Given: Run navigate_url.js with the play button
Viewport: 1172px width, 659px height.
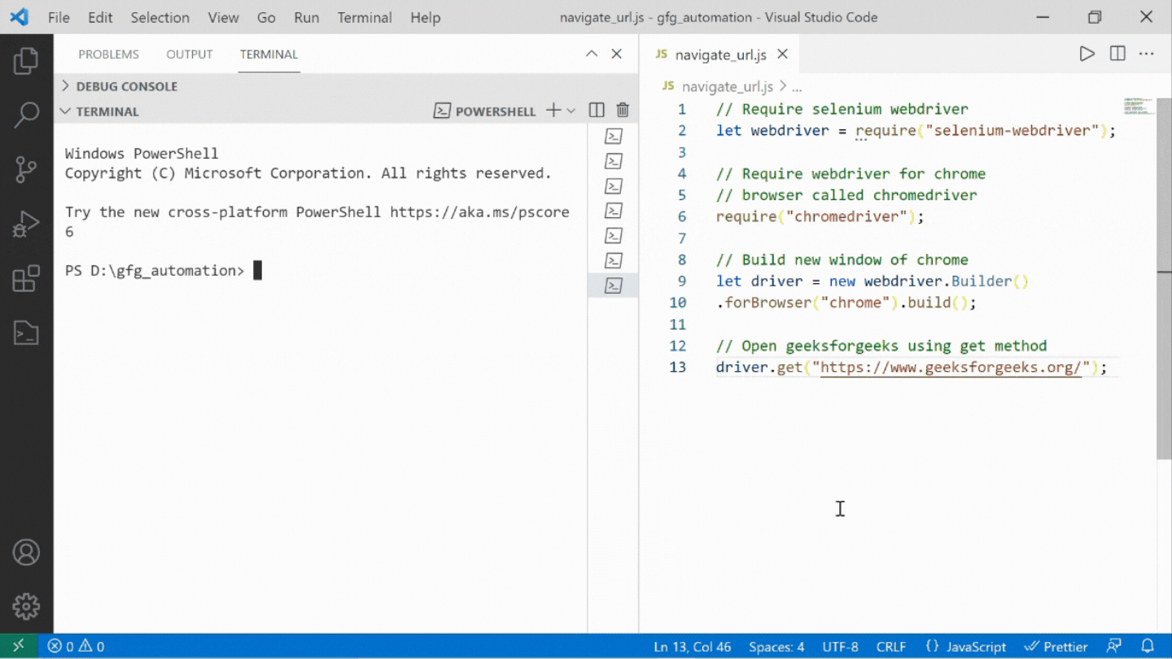Looking at the screenshot, I should 1087,54.
